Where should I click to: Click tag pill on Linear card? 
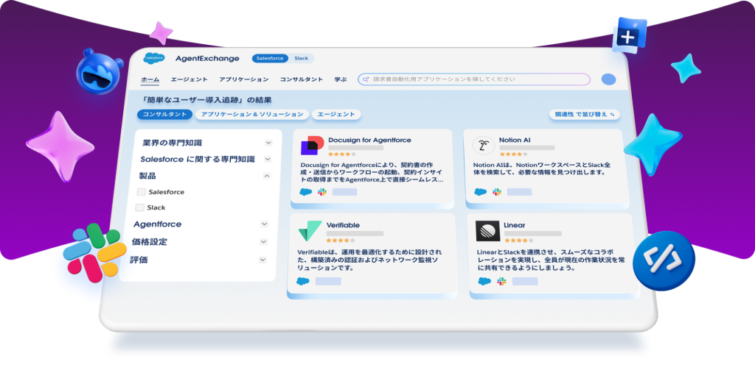coord(525,282)
